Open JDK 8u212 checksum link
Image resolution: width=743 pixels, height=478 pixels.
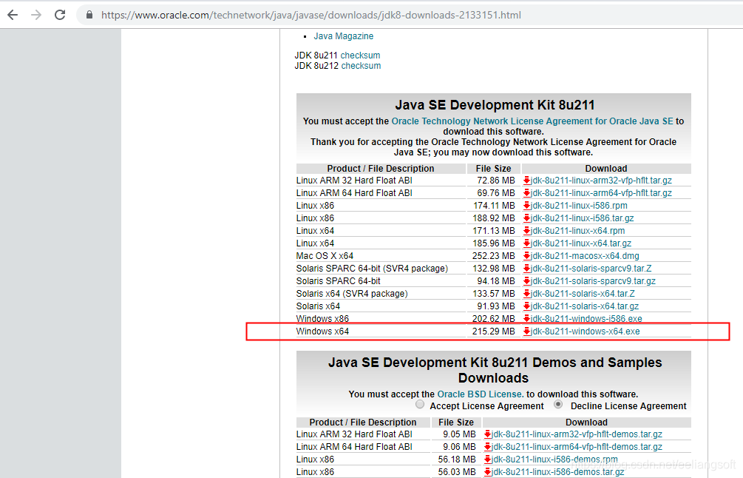pyautogui.click(x=361, y=66)
